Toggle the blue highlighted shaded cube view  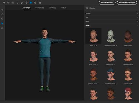(31, 3)
